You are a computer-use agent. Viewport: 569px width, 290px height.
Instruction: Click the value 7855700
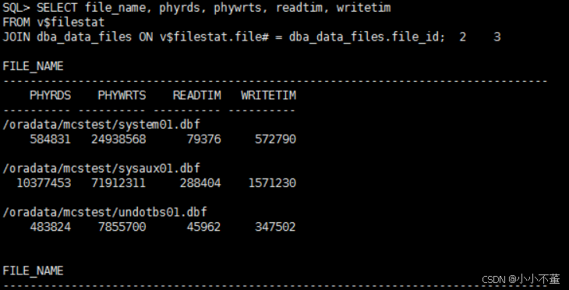(122, 227)
